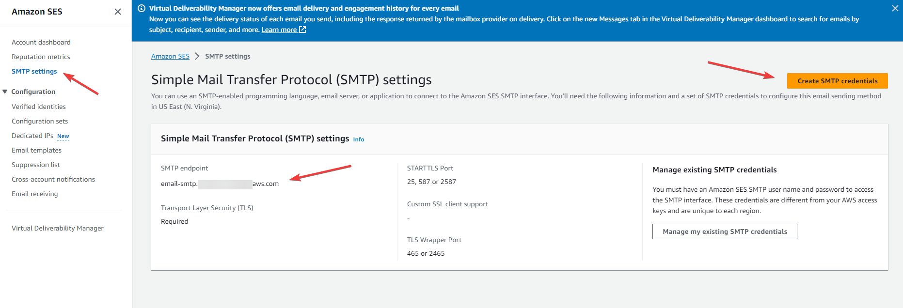Select SMTP settings in navigation
Viewport: 903px width, 308px height.
[34, 71]
